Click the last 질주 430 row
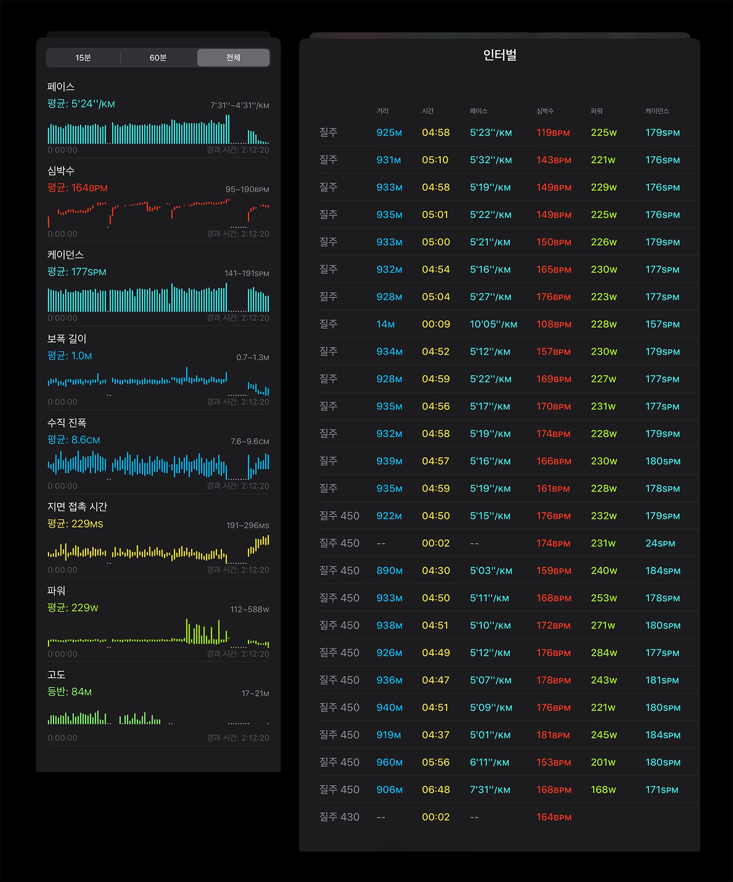733x882 pixels. pyautogui.click(x=509, y=817)
